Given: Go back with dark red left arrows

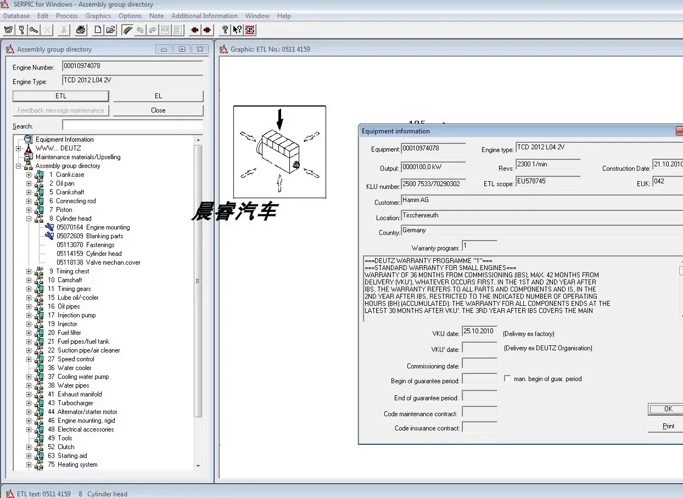Looking at the screenshot, I should (x=194, y=30).
